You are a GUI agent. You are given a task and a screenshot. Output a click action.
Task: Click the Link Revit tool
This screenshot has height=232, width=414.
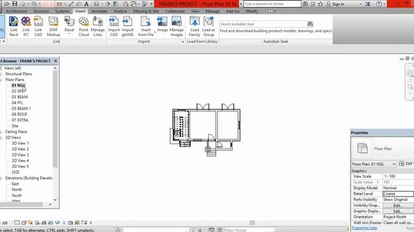coord(14,26)
